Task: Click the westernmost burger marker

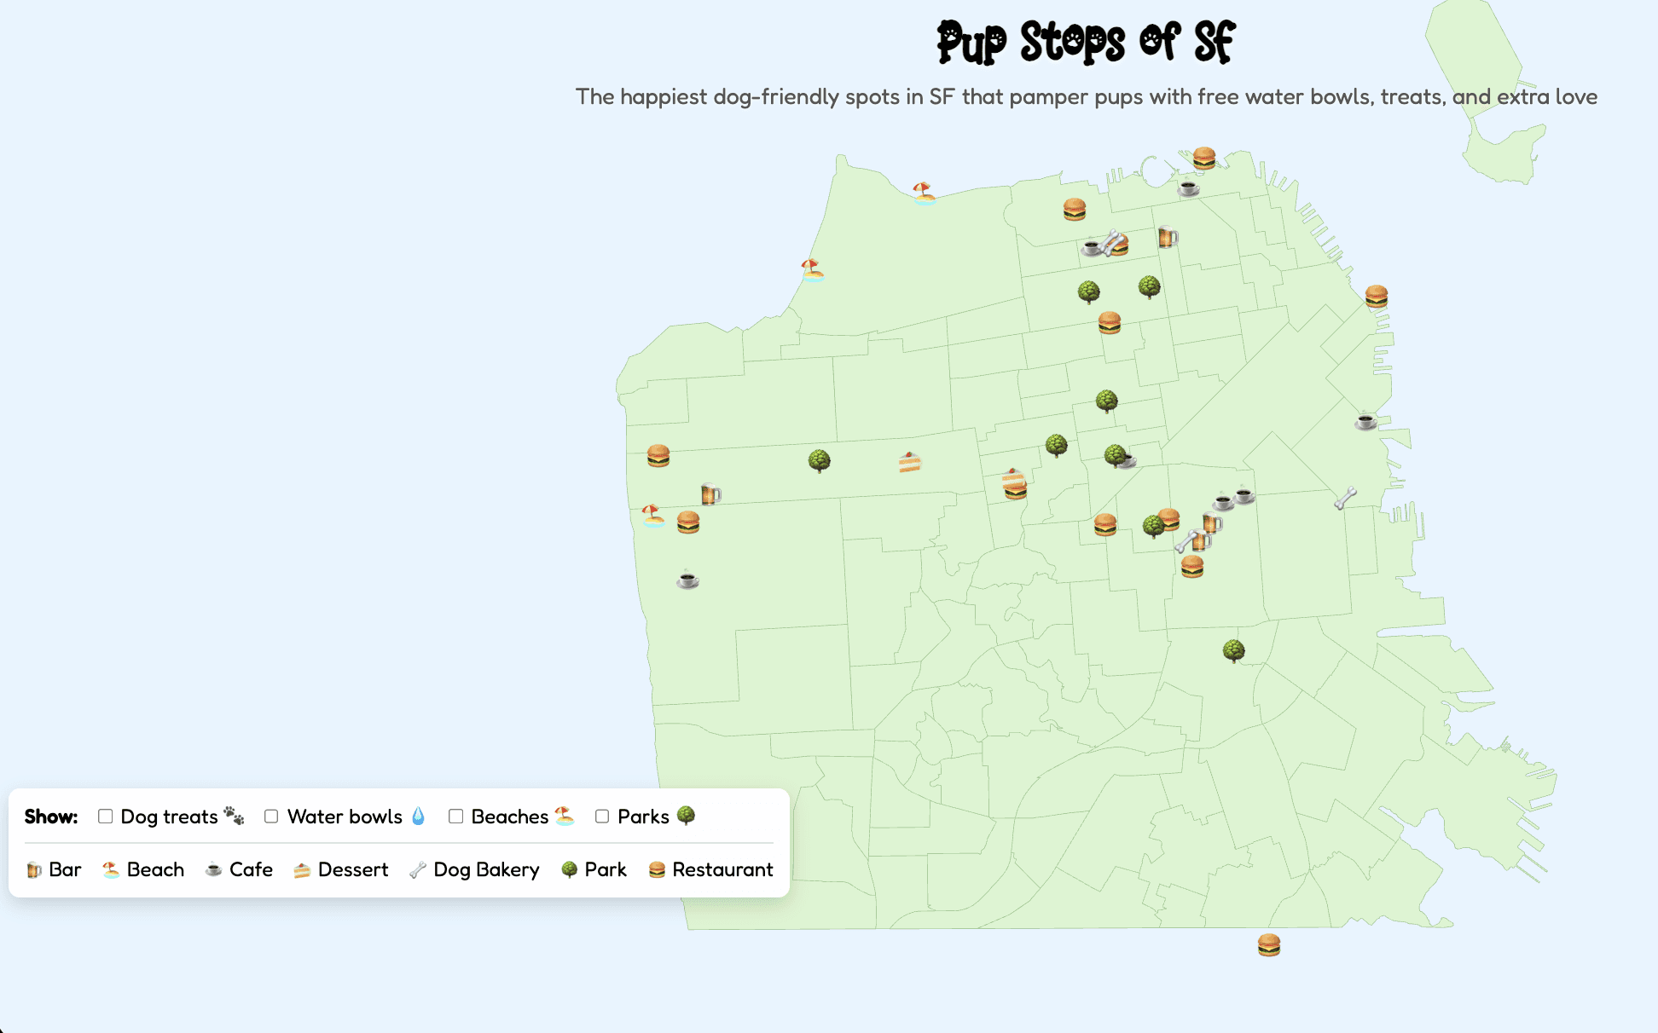Action: [658, 455]
